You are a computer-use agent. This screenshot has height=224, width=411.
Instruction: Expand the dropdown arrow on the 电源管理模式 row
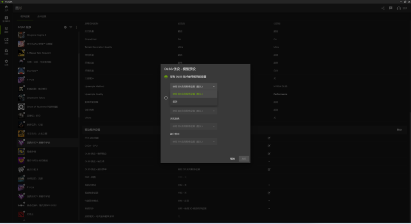pos(269,201)
